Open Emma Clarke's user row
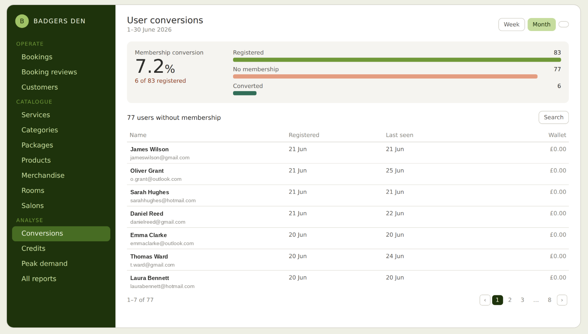This screenshot has width=588, height=334. click(x=348, y=239)
